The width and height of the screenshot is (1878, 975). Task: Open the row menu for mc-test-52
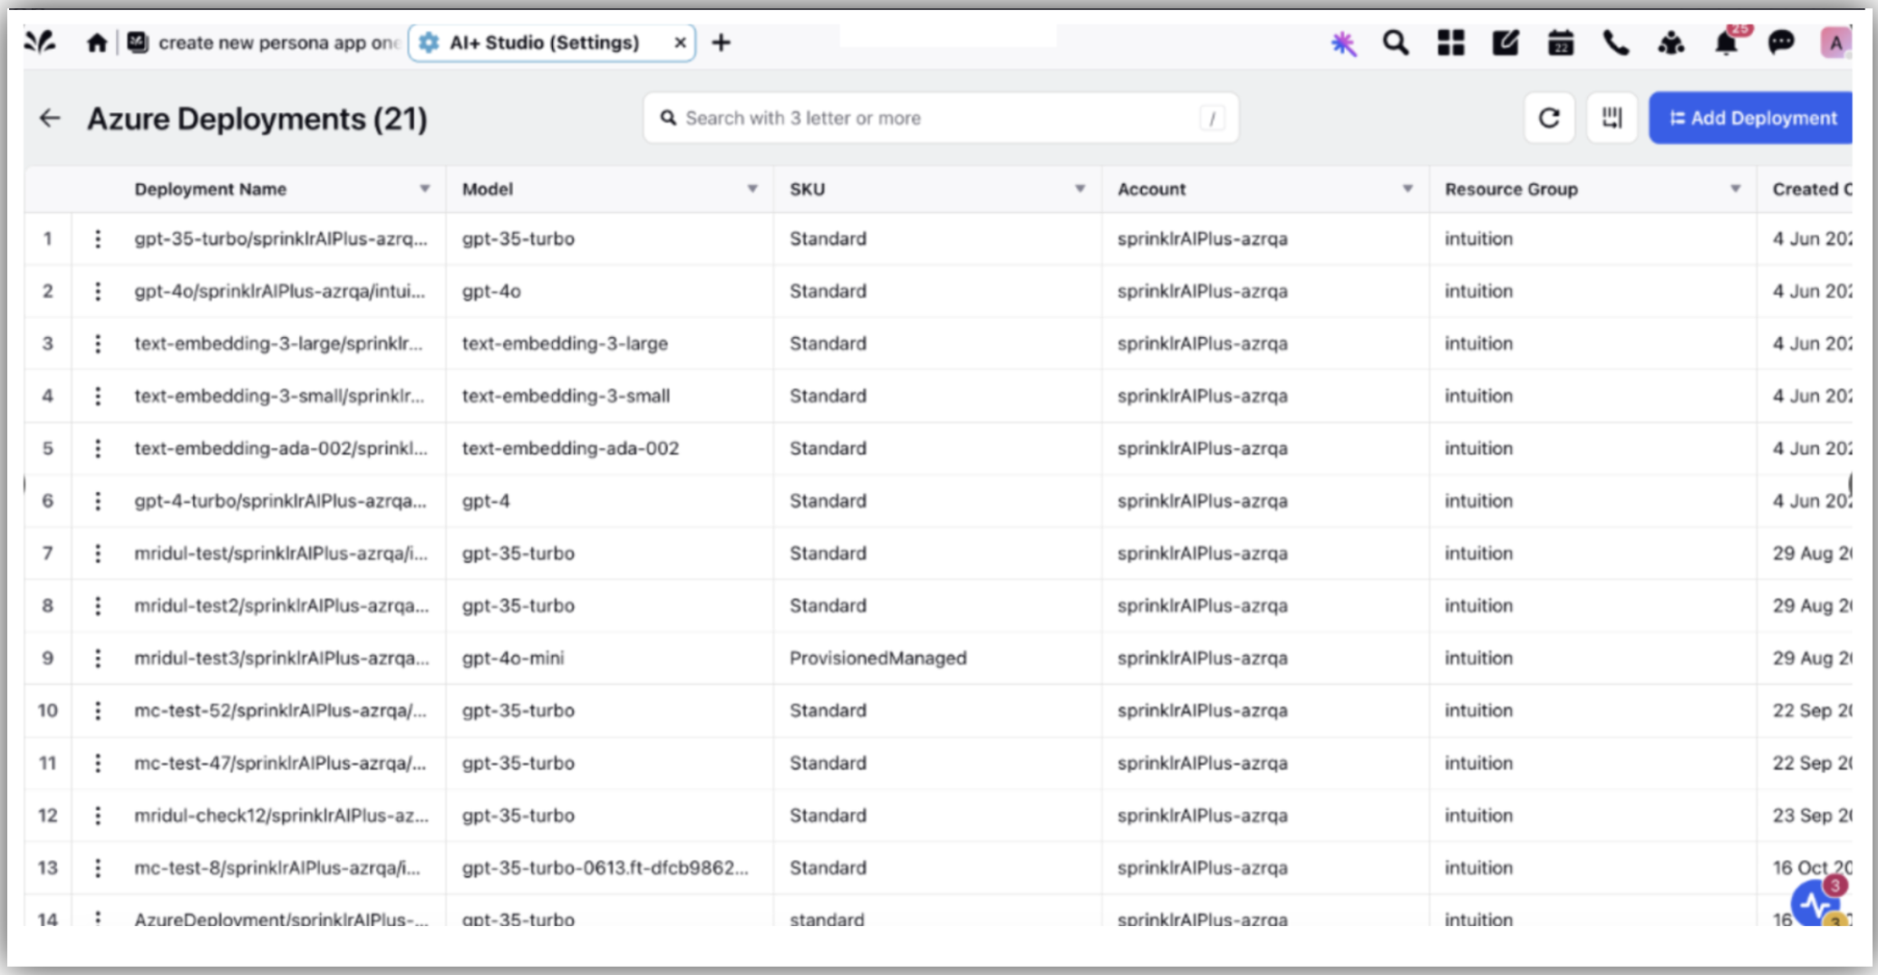(98, 711)
